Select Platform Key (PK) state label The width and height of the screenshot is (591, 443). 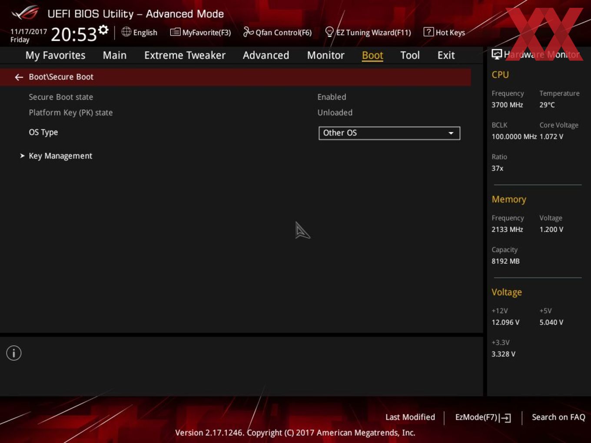71,112
